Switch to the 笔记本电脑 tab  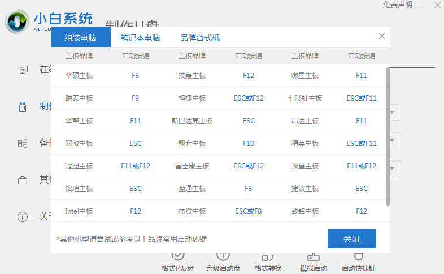(x=140, y=38)
